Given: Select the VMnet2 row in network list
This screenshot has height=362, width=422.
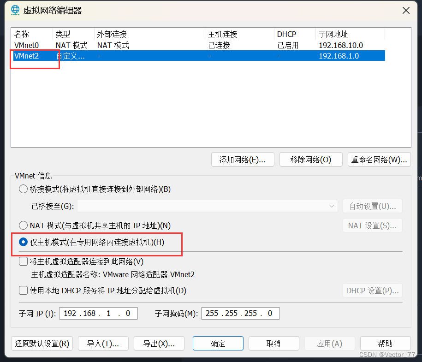Looking at the screenshot, I should click(x=199, y=56).
